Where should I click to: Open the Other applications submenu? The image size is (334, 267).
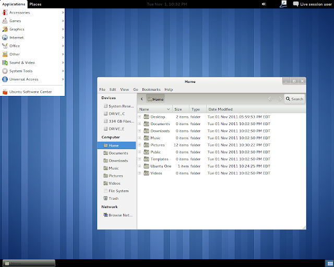coord(32,54)
